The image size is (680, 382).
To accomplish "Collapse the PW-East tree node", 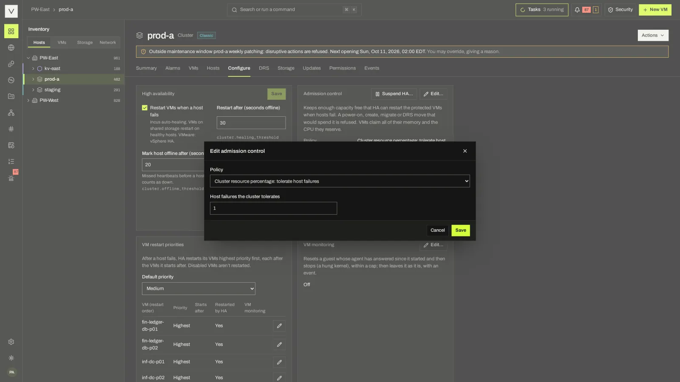I will pos(28,58).
